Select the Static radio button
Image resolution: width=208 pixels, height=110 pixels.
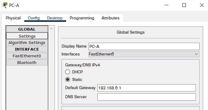click(x=68, y=79)
